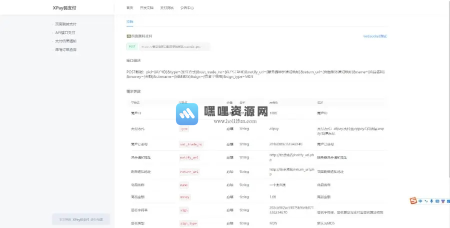Click the 请求参数 section heading
The image size is (450, 228).
[x=133, y=91]
